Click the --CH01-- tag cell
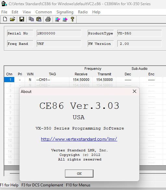Screen dimensions: 166x190 [x=52, y=80]
